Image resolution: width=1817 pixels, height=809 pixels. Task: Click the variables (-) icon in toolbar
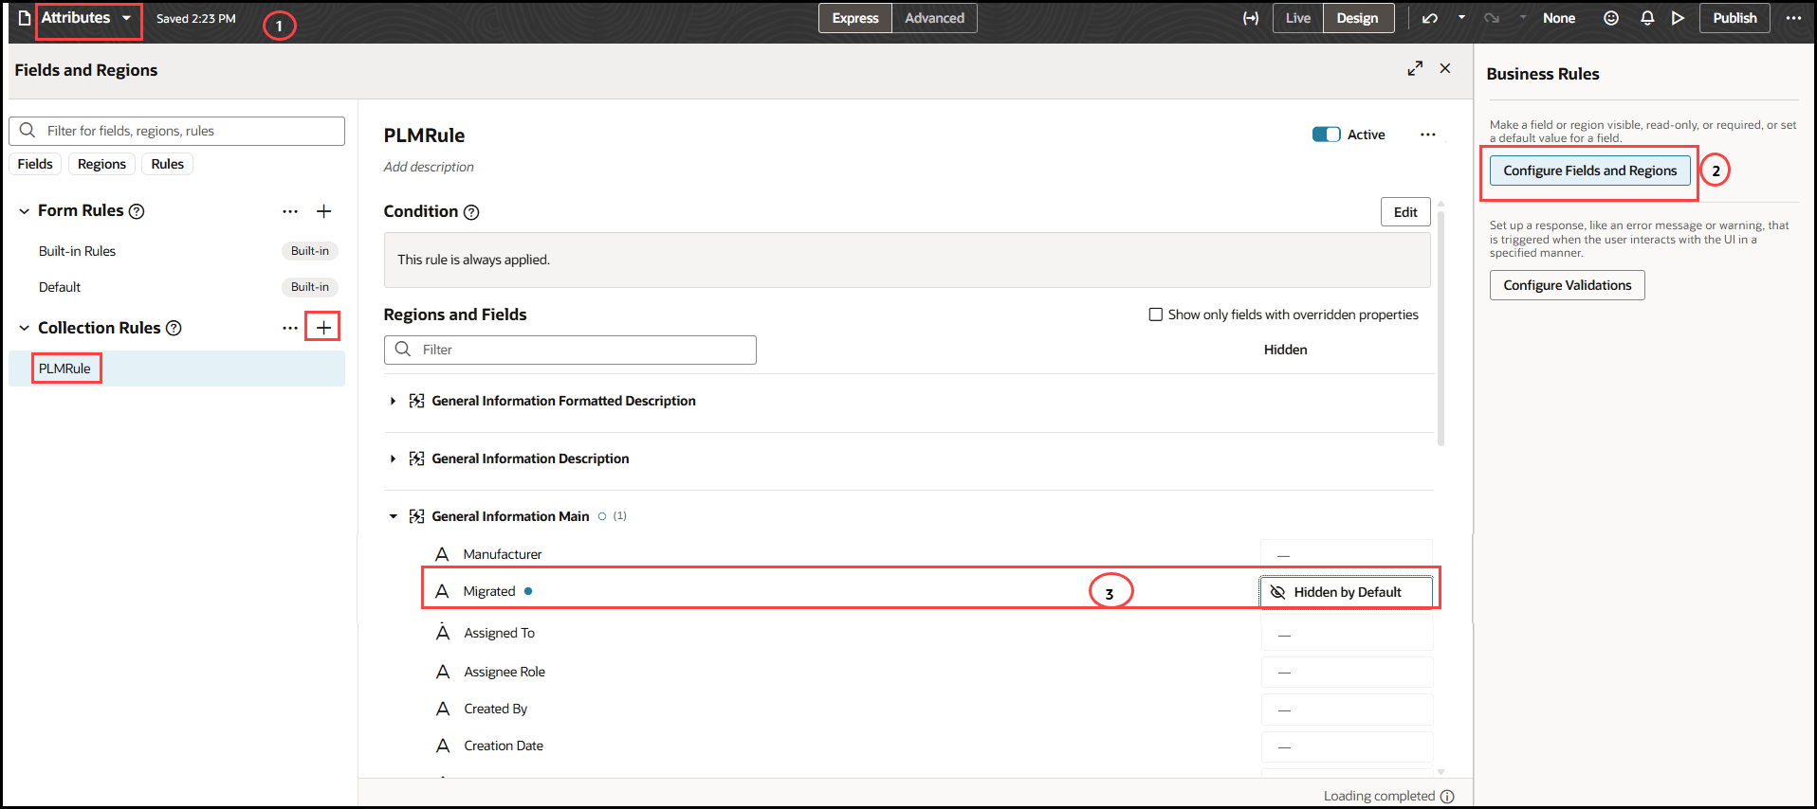[x=1251, y=18]
